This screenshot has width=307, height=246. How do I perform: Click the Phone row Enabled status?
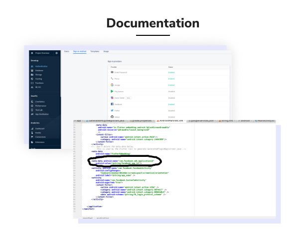tap(171, 79)
